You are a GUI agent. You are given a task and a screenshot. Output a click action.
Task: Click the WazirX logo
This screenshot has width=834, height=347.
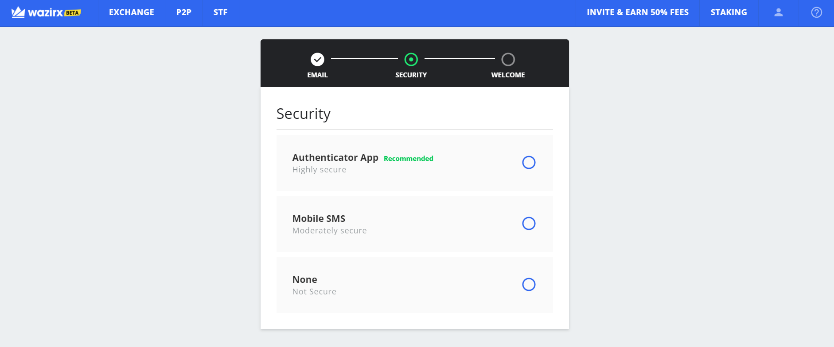click(x=46, y=12)
